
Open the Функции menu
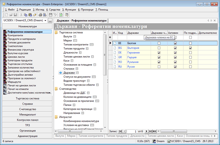click(x=69, y=10)
